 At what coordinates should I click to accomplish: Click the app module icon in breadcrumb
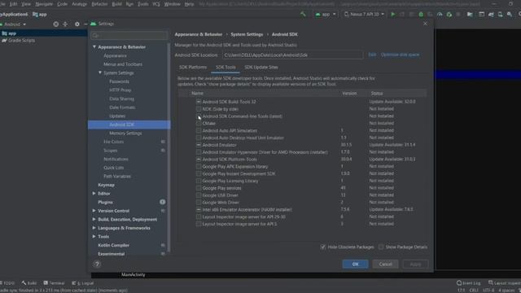click(35, 15)
